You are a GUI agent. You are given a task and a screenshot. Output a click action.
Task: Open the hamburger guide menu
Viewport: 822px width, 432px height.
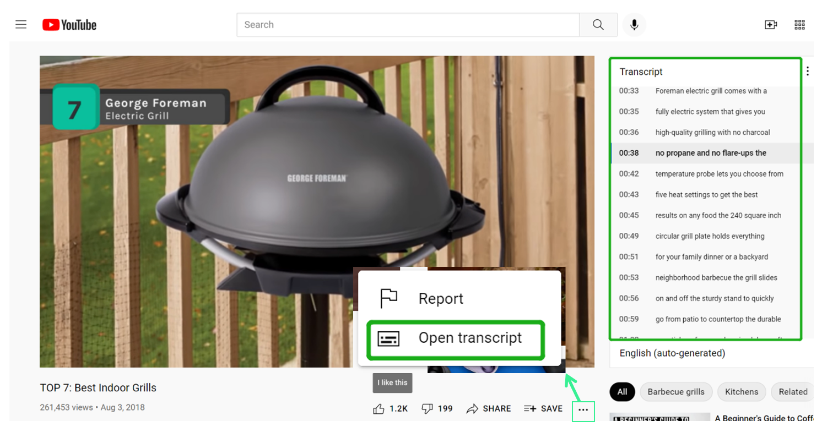click(x=21, y=24)
